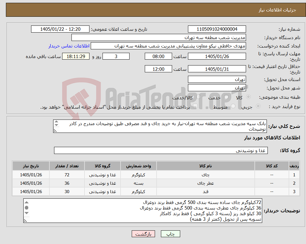The image size is (306, 244).
Task: Click the نام کالا column header
Action: (205, 166)
